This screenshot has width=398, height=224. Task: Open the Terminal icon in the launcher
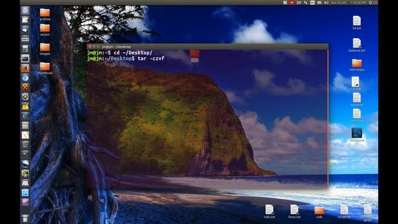tap(25, 58)
